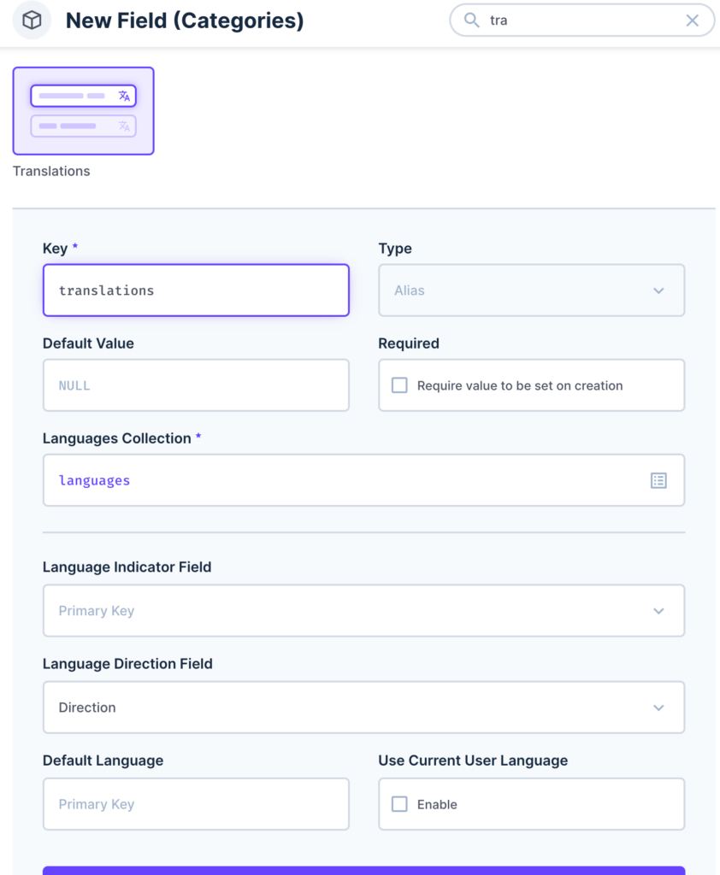Viewport: 720px width, 875px height.
Task: Click the Key input containing translations
Action: pos(196,291)
